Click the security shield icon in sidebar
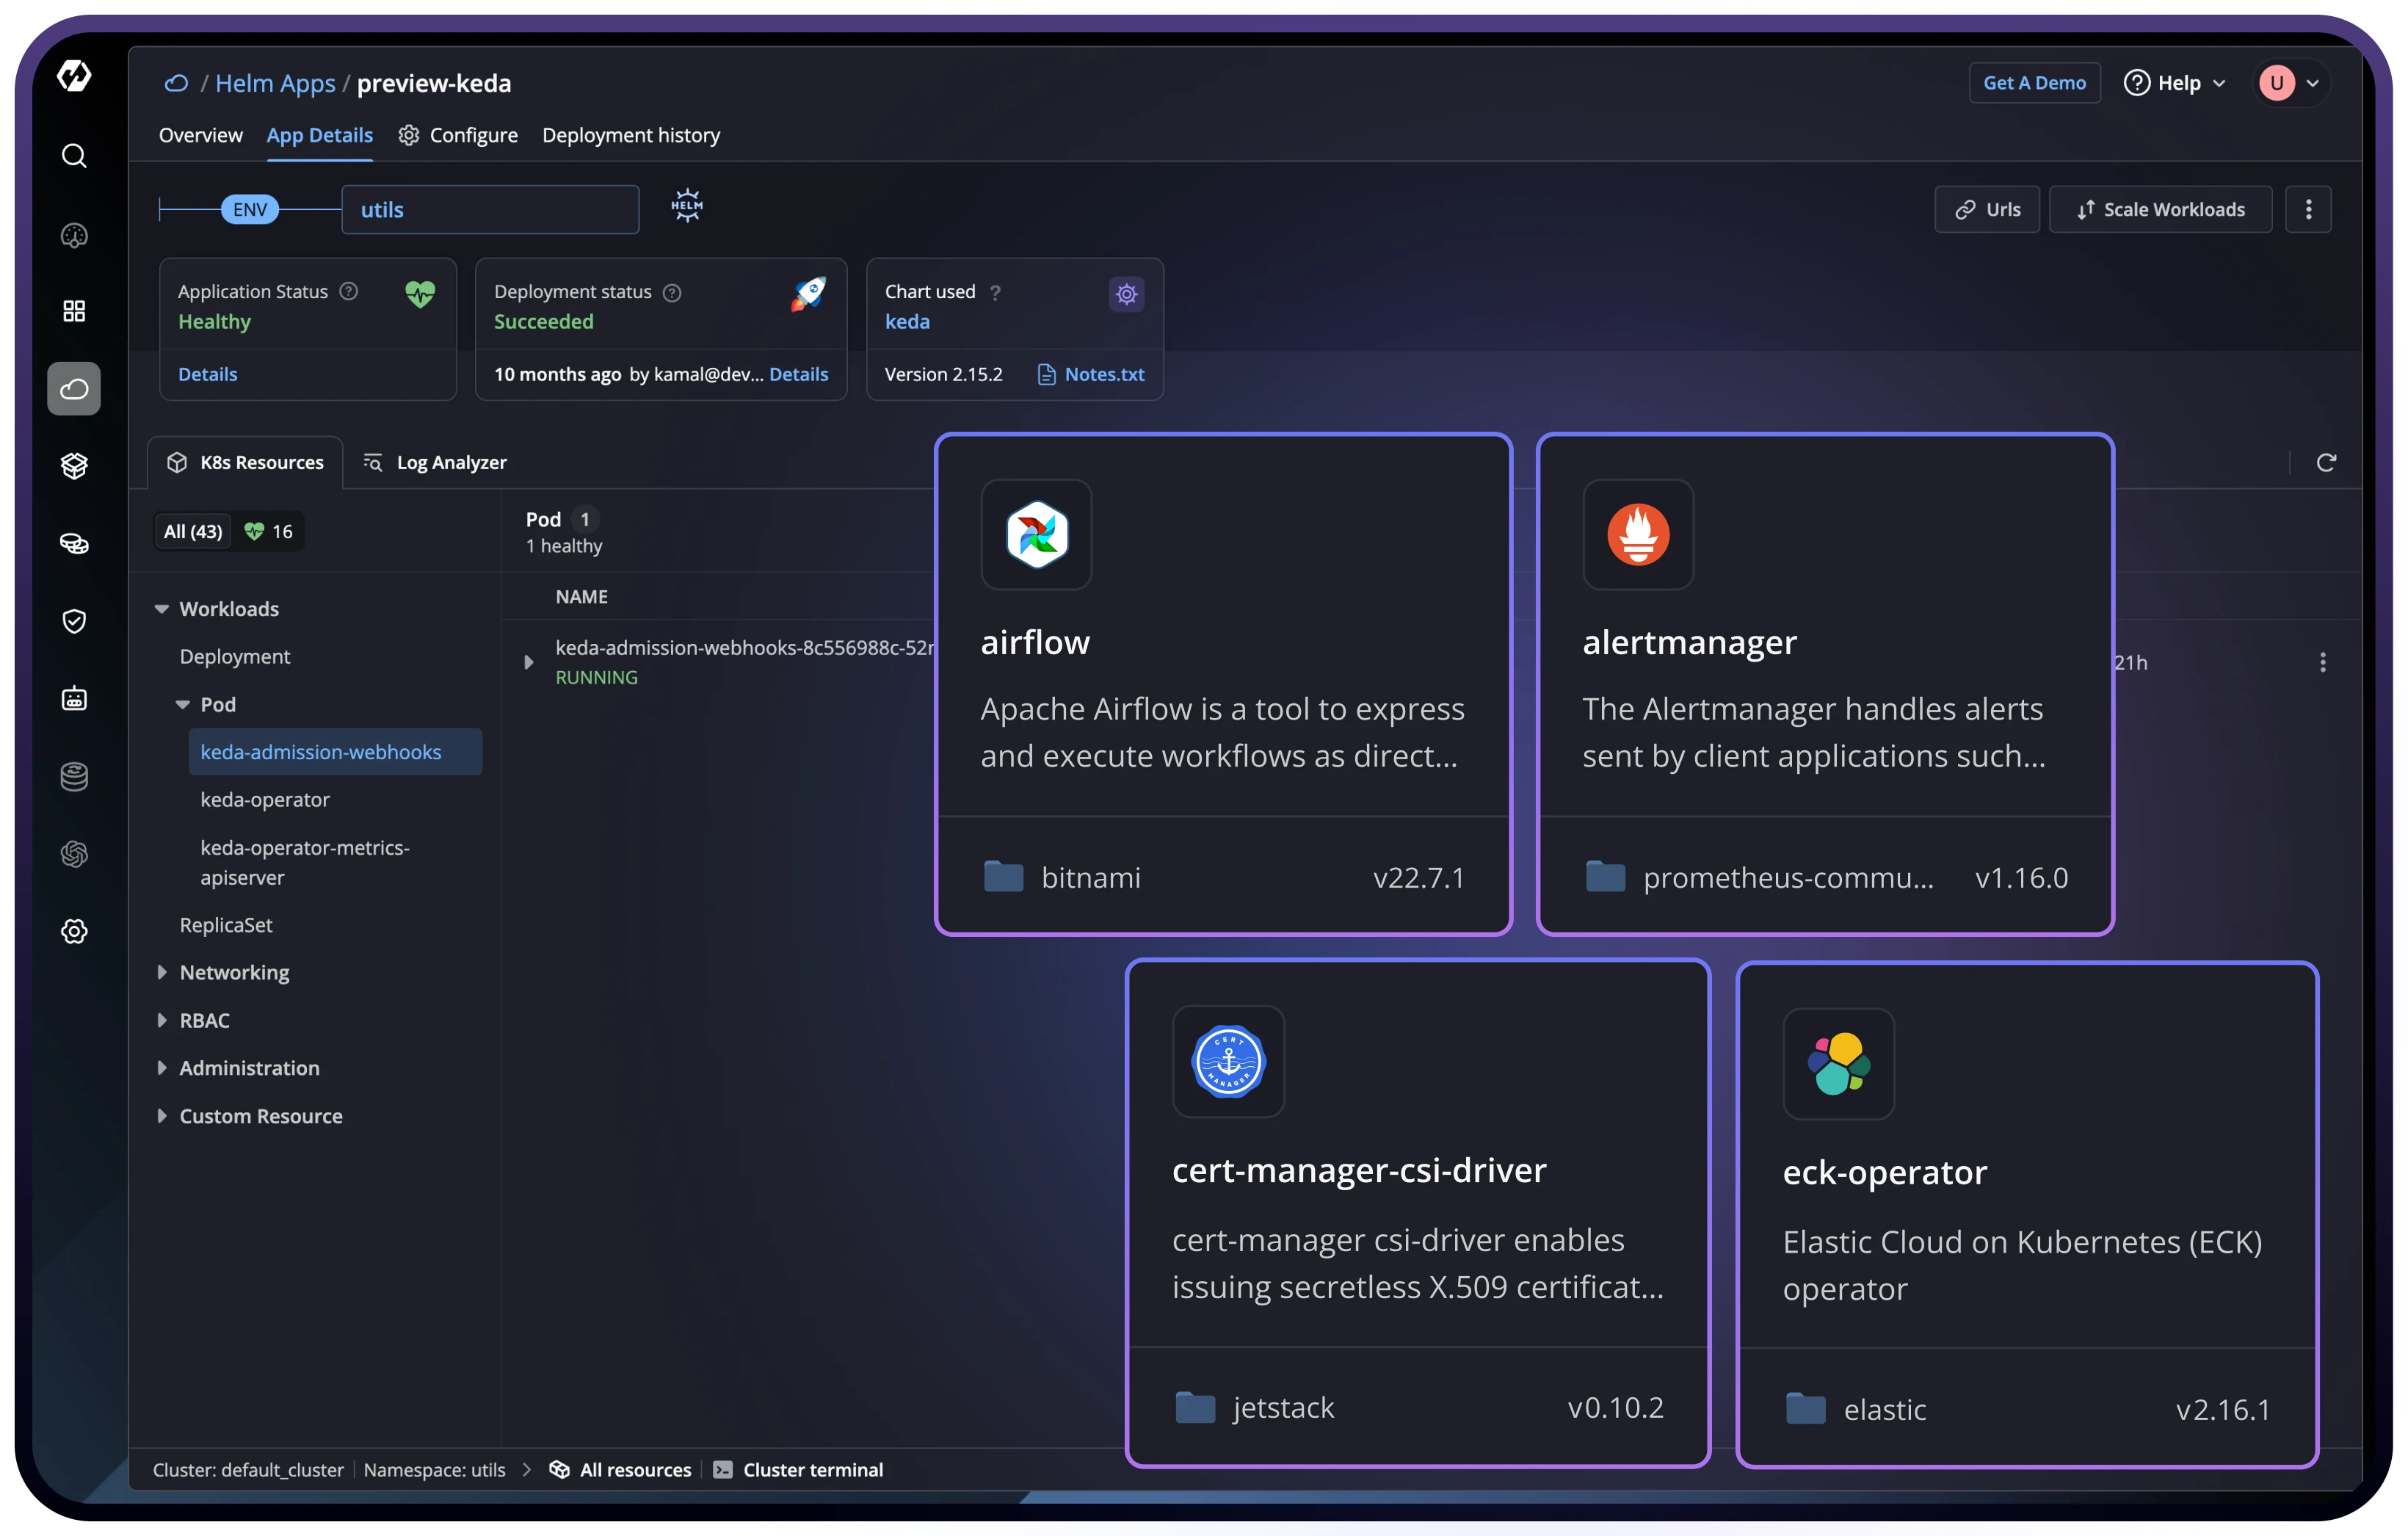The width and height of the screenshot is (2408, 1536). pos(74,621)
